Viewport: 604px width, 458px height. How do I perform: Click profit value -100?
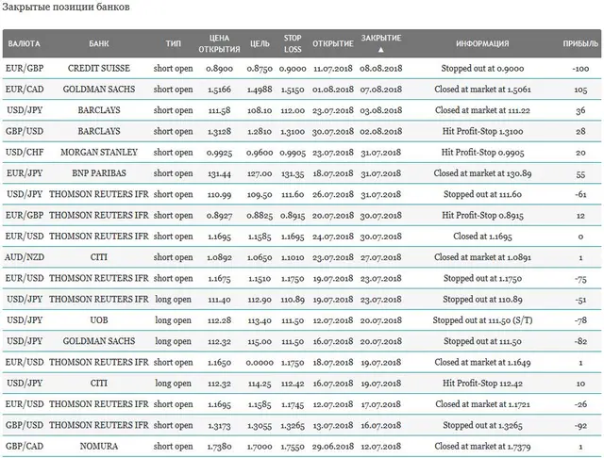(x=581, y=69)
